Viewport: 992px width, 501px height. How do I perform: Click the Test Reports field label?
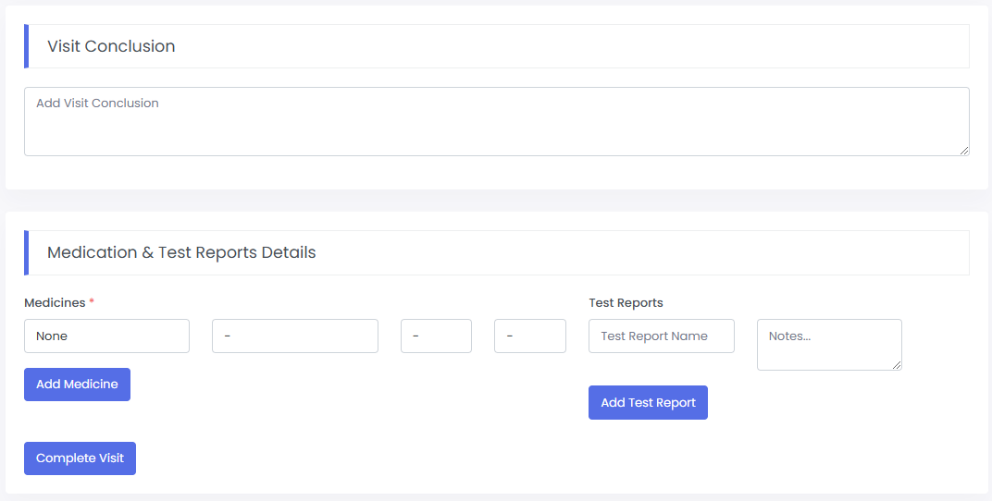(x=626, y=303)
